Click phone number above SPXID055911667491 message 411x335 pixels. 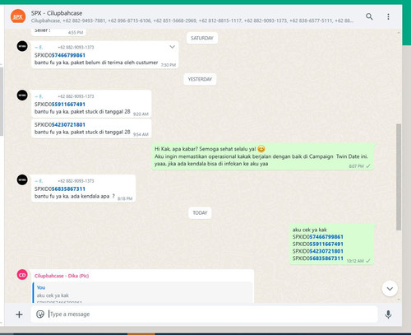[x=76, y=96]
